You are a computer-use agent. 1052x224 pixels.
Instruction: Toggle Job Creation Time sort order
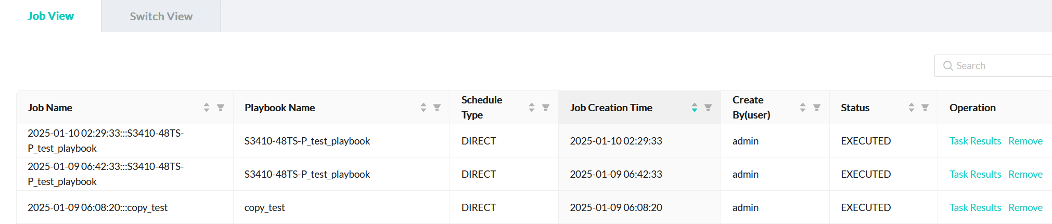[x=695, y=108]
